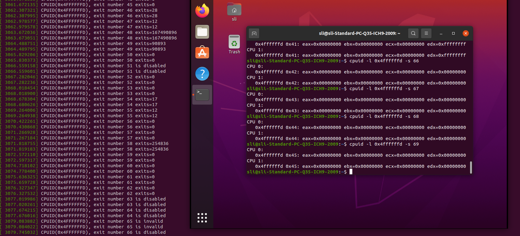This screenshot has height=236, width=520.
Task: Click the terminal search button
Action: click(413, 33)
